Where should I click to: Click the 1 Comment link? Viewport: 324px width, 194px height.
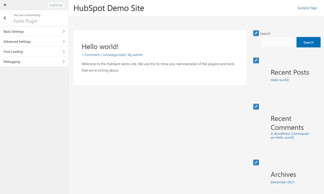[91, 55]
